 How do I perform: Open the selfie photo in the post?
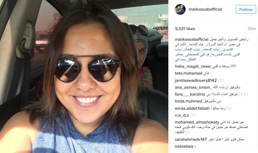coord(84,76)
